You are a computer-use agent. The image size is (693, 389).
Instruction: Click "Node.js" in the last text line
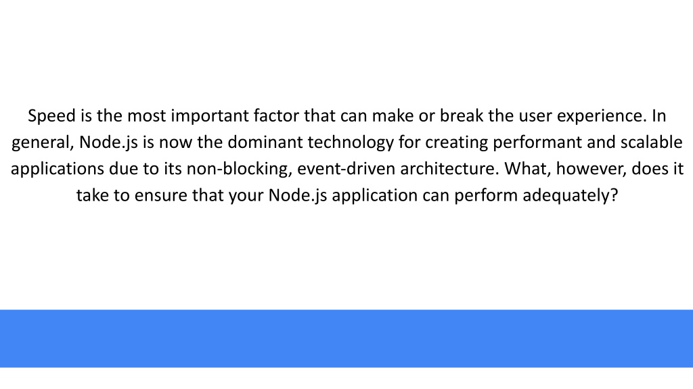(x=298, y=196)
